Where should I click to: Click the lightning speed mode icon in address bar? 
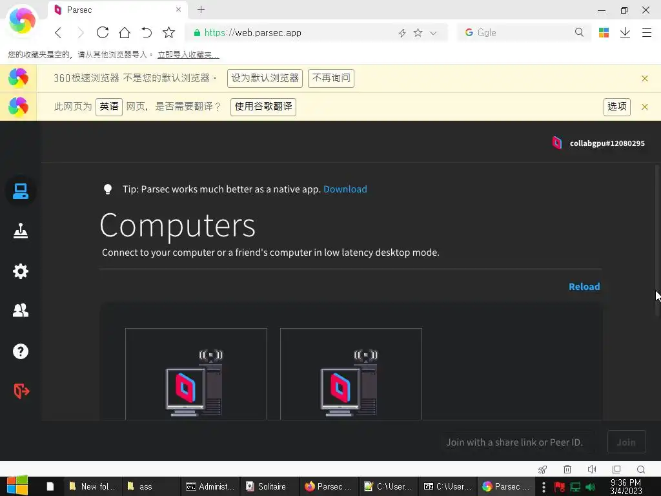click(402, 33)
